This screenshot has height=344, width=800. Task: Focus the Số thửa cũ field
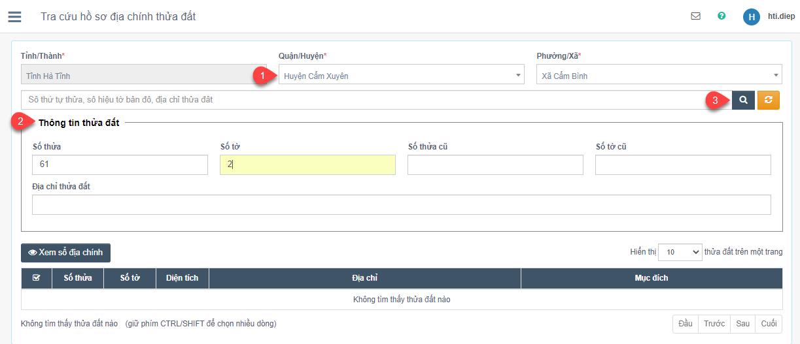[495, 165]
